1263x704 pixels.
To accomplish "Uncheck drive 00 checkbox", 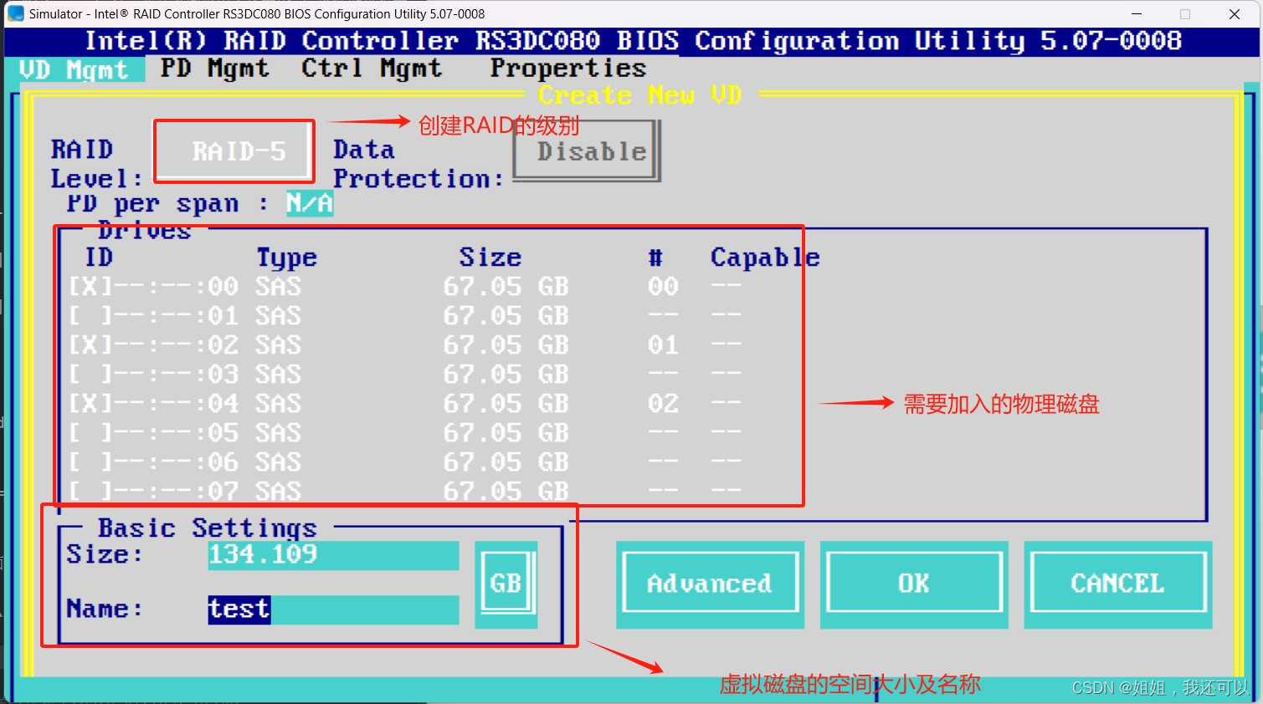I will coord(90,287).
